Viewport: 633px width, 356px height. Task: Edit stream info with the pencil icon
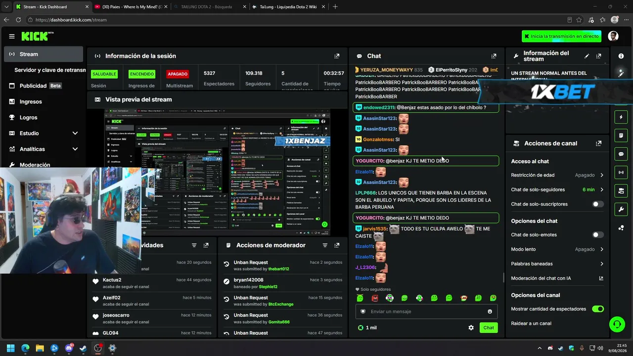coord(587,56)
